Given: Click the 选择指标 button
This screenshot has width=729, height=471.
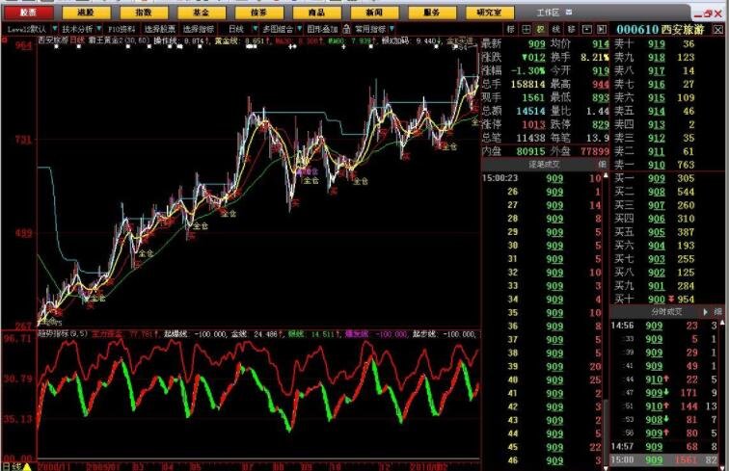Looking at the screenshot, I should 198,29.
